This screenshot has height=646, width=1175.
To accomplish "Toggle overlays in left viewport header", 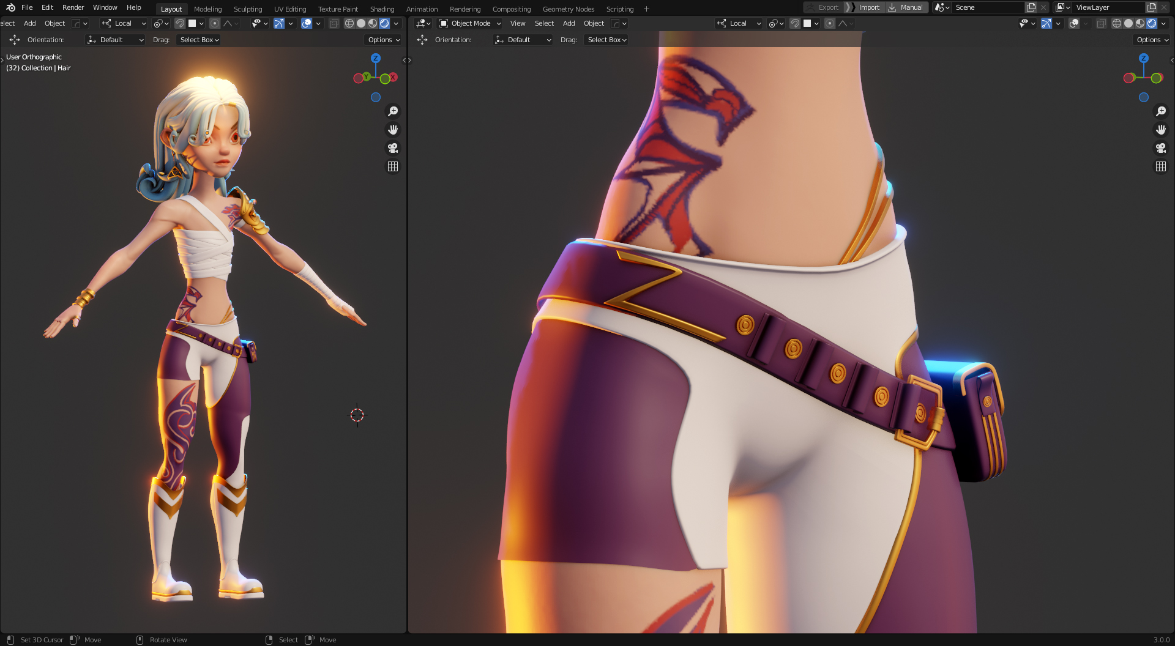I will tap(307, 23).
